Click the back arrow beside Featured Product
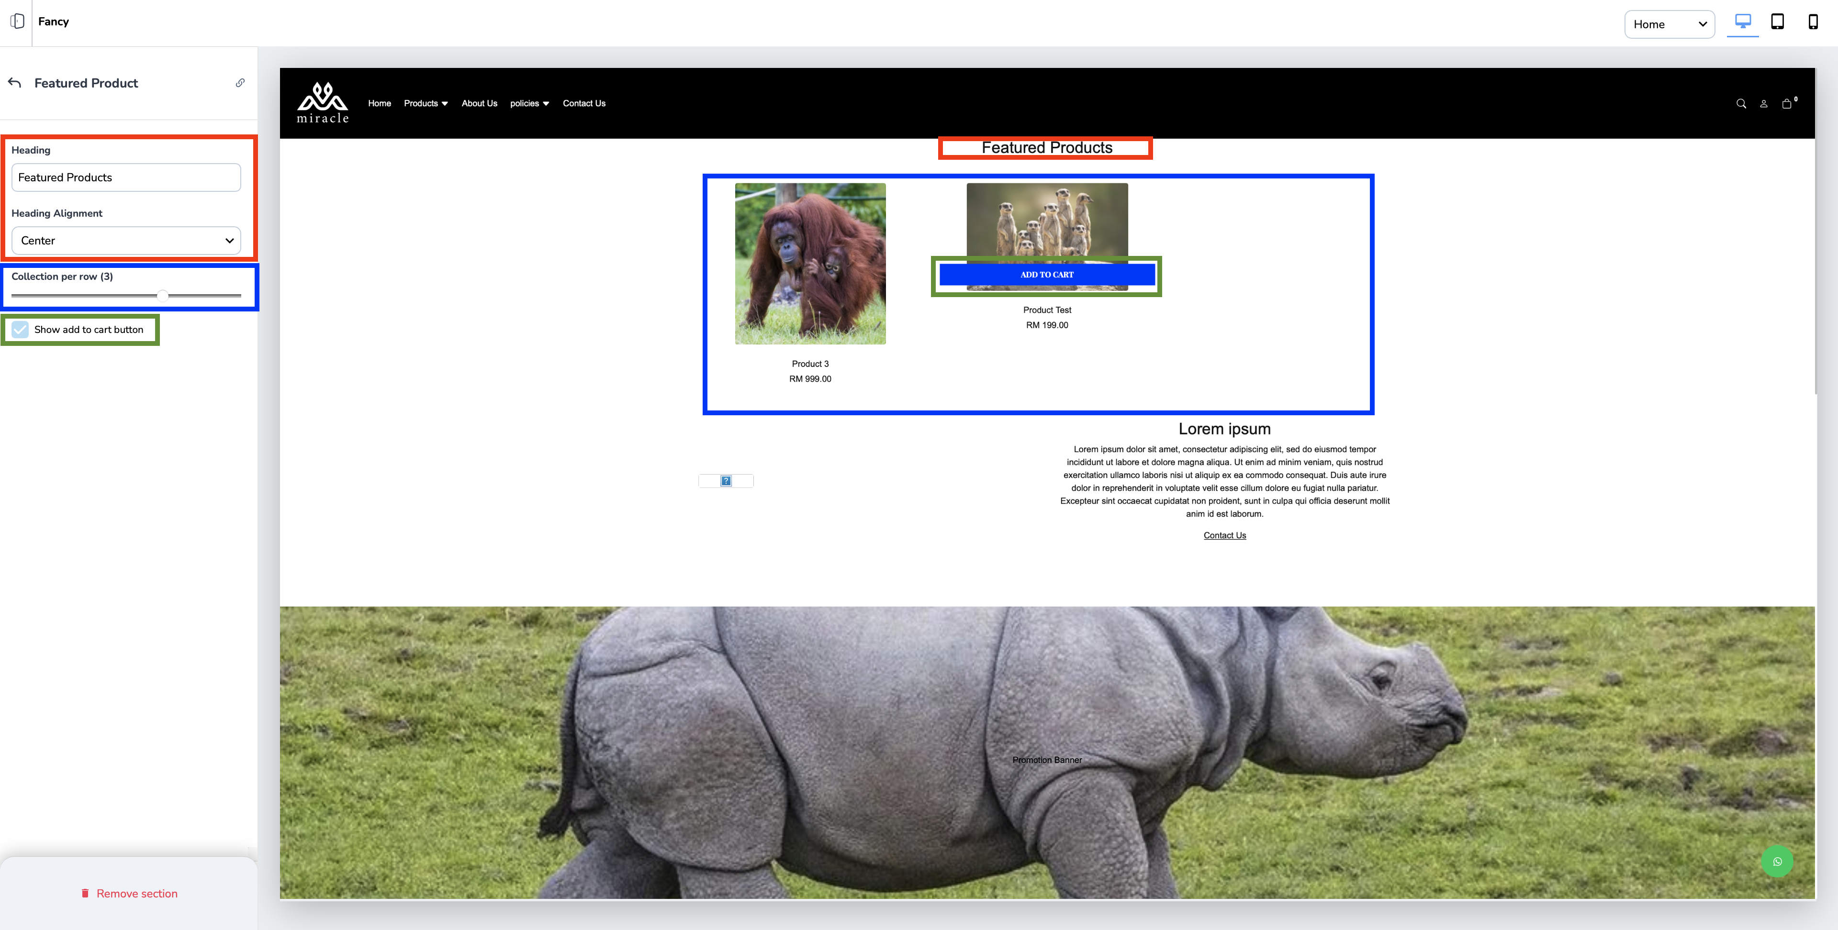This screenshot has height=930, width=1838. (15, 83)
